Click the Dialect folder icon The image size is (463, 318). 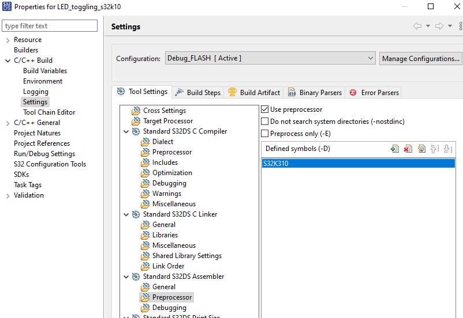pyautogui.click(x=145, y=142)
